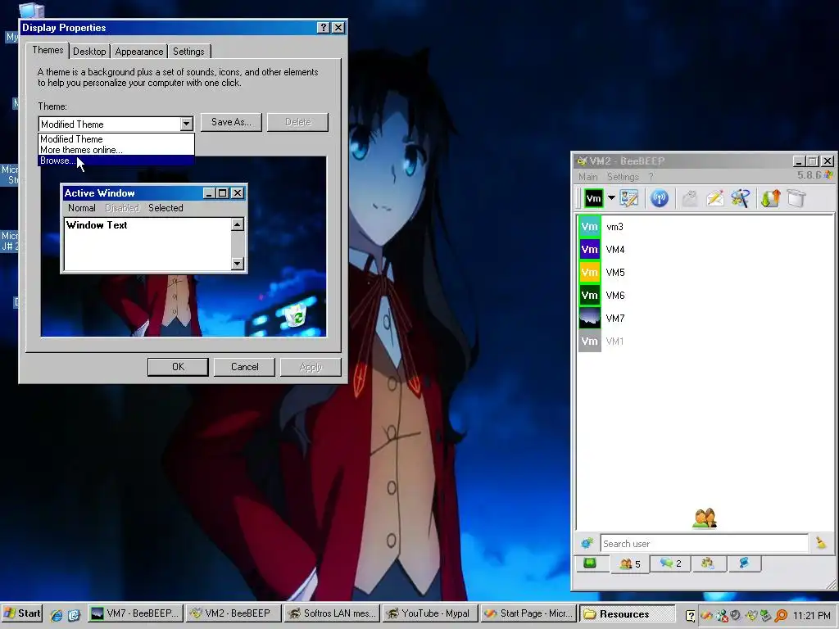Open the ? help menu in BeeBEEP
The image size is (839, 629).
(651, 177)
